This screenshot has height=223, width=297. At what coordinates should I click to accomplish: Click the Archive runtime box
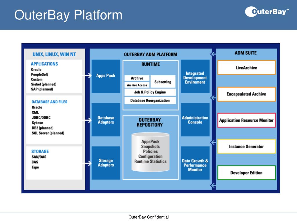pyautogui.click(x=137, y=78)
